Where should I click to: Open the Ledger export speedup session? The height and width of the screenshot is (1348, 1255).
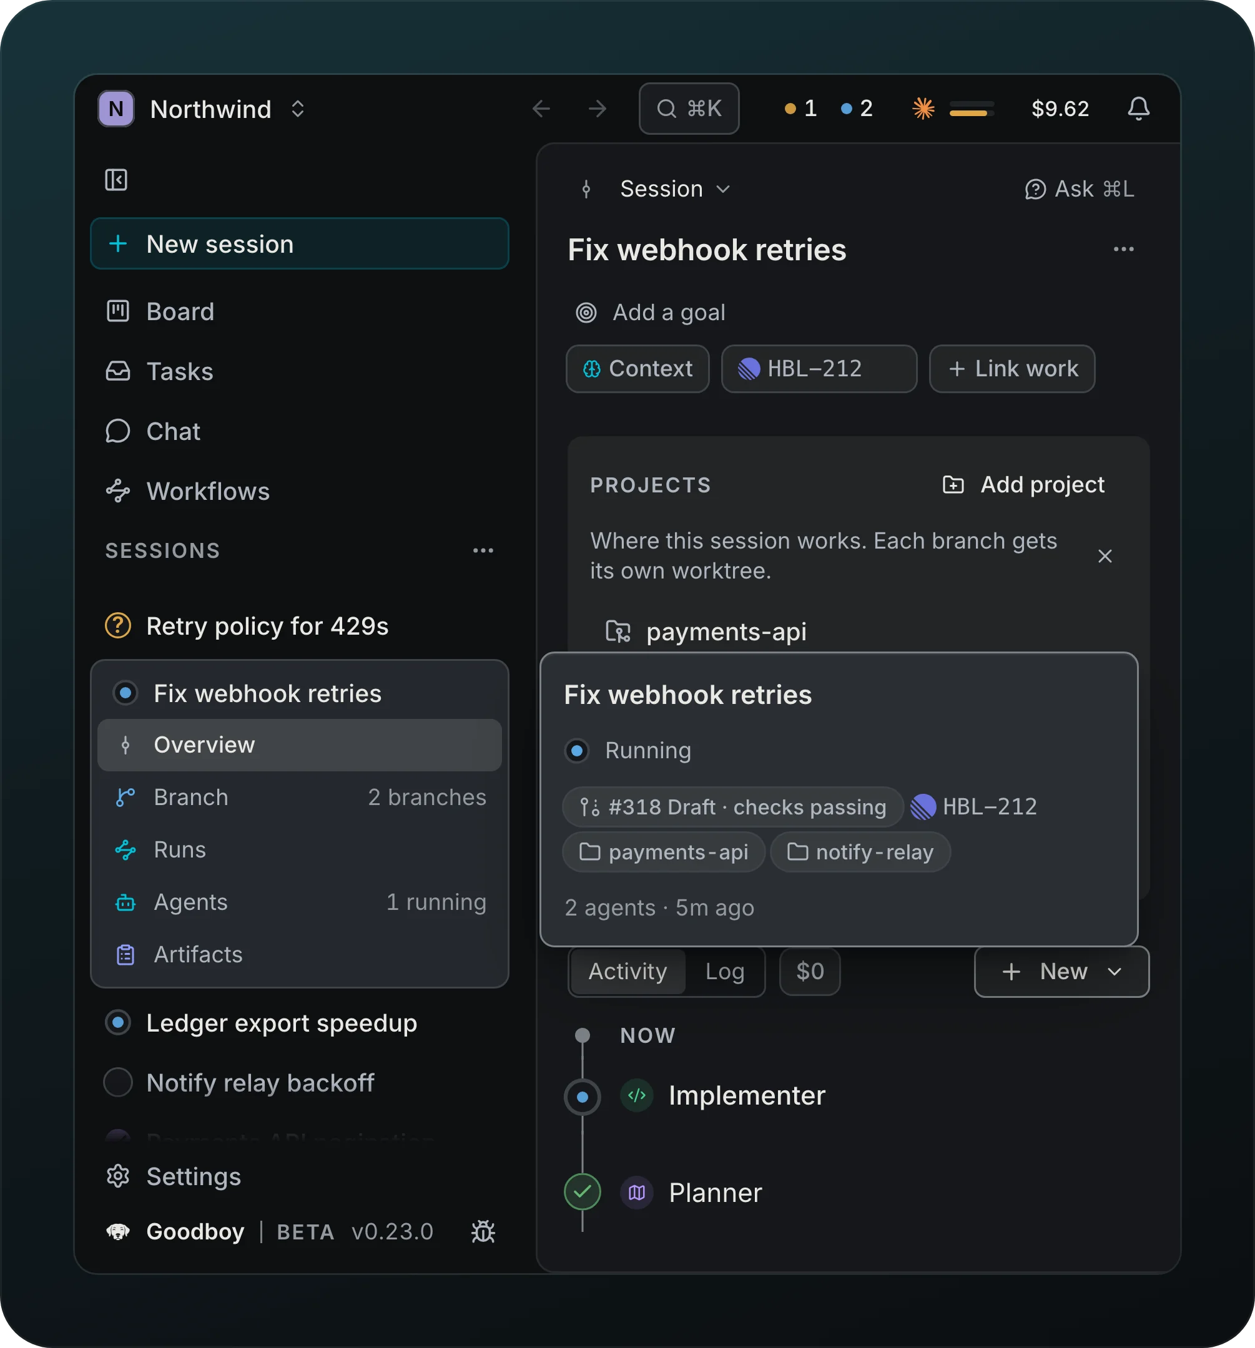pyautogui.click(x=299, y=1022)
